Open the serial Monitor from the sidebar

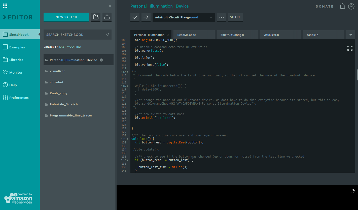point(16,72)
